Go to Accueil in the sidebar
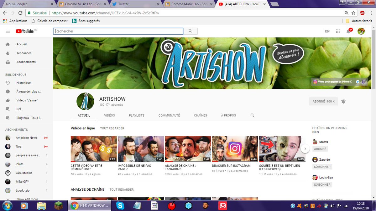 click(x=22, y=44)
